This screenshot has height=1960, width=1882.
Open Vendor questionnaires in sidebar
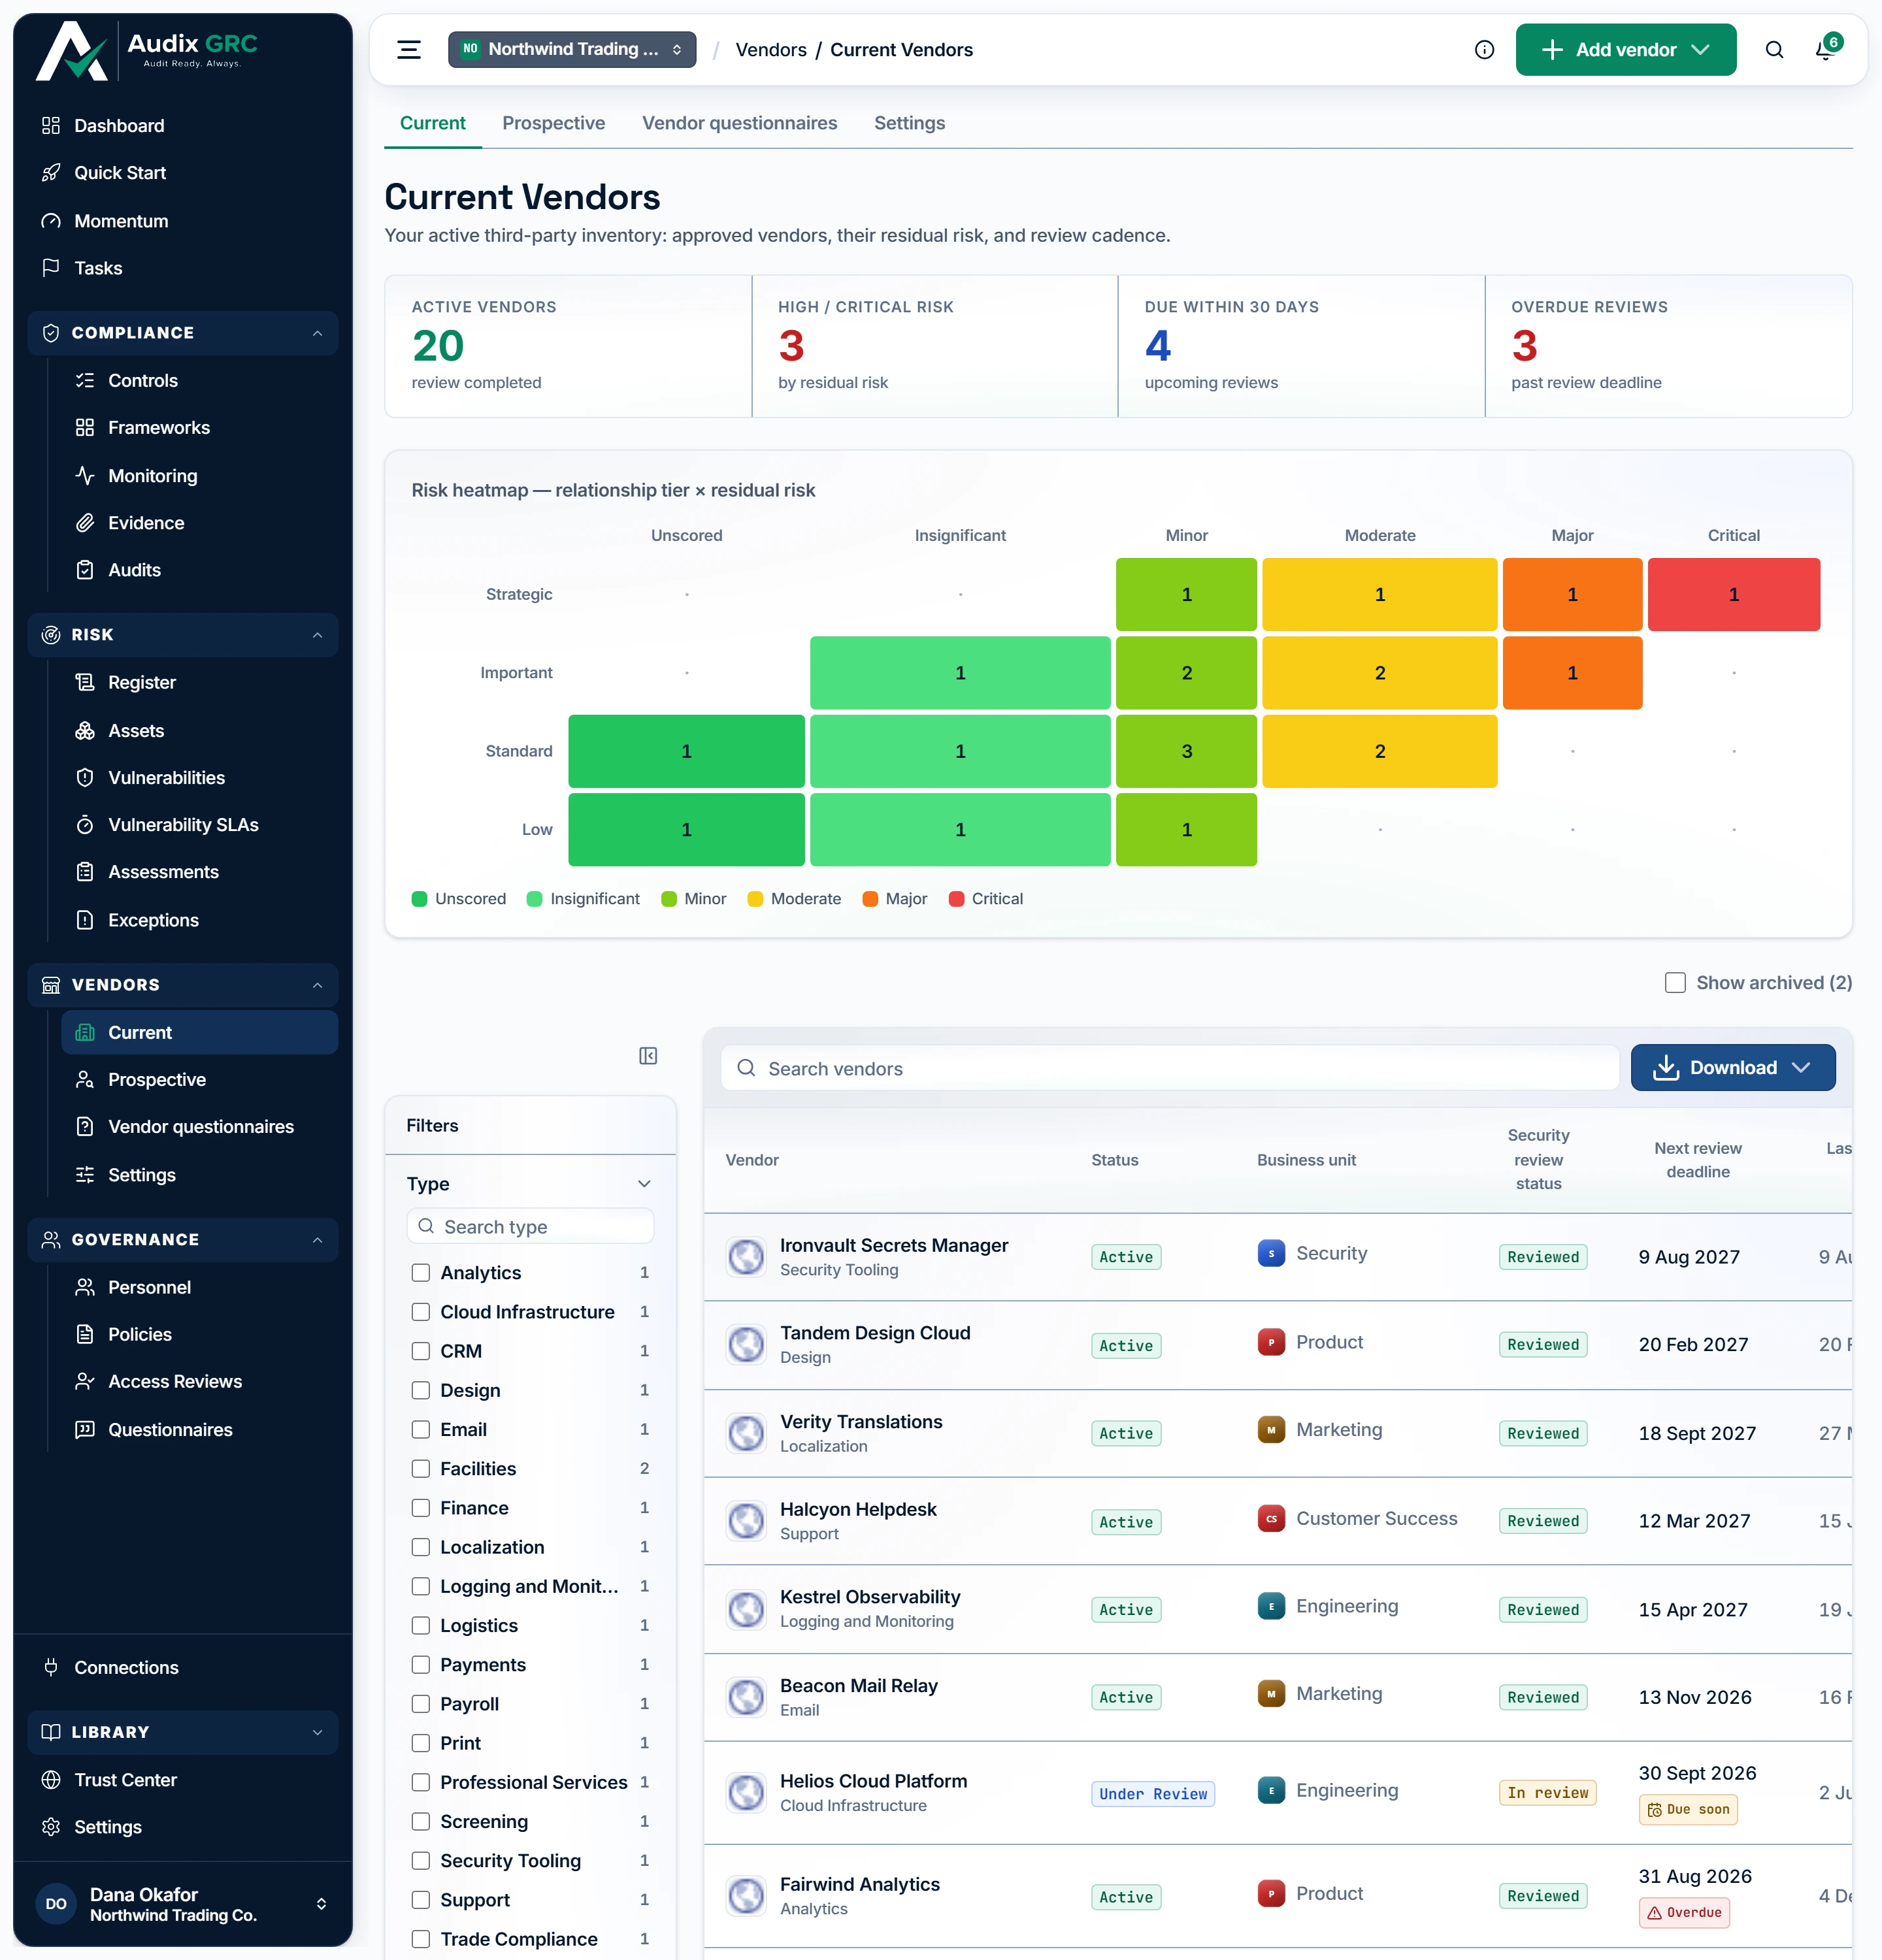[x=200, y=1127]
